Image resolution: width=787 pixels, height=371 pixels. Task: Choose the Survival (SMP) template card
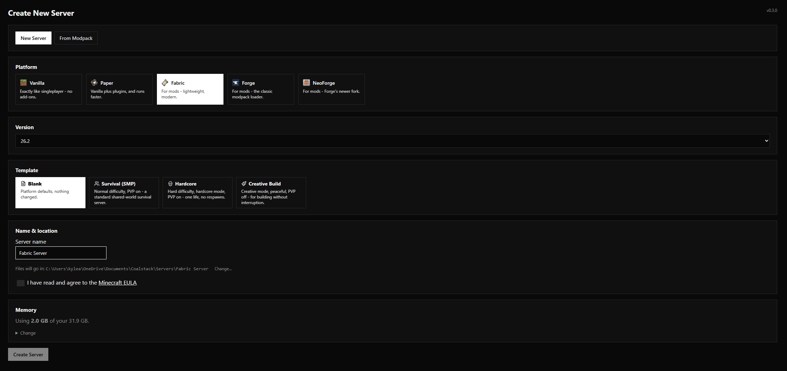coord(124,192)
